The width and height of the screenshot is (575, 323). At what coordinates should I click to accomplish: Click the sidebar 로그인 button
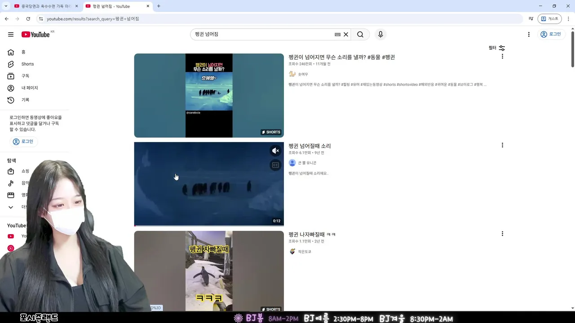click(x=23, y=141)
